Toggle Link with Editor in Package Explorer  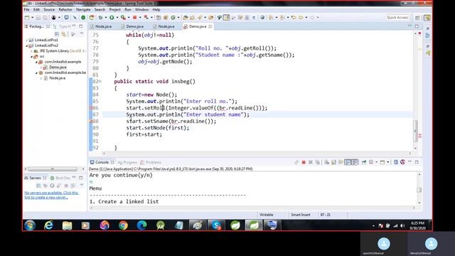point(64,34)
